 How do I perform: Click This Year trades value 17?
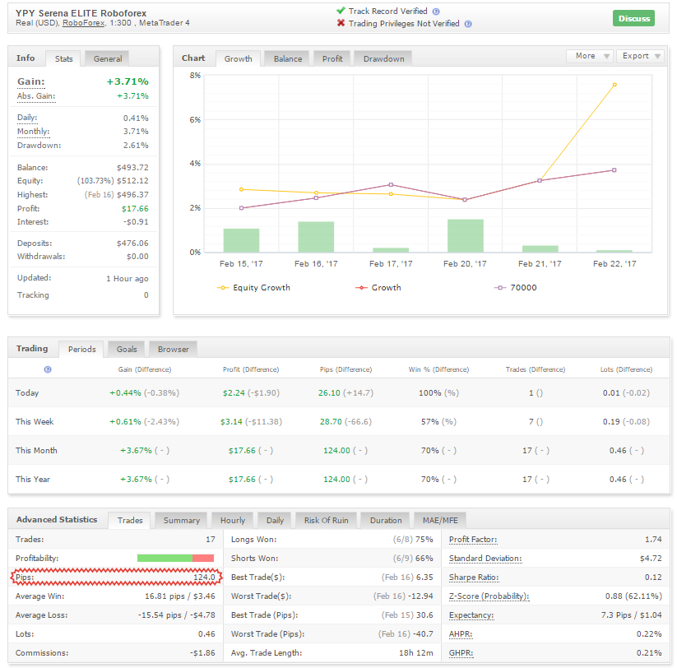tap(526, 480)
